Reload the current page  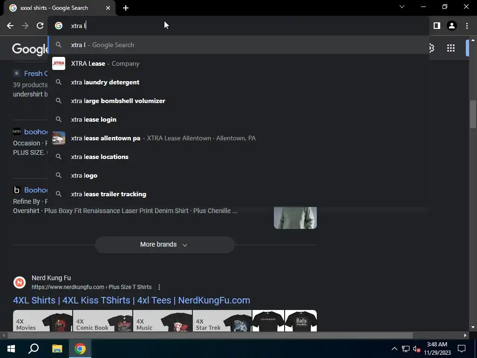[x=40, y=26]
